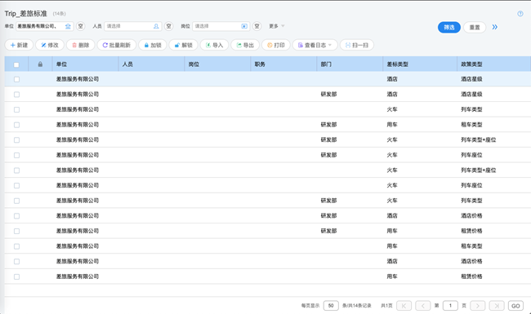Open the 人员 person picker icon

point(156,26)
